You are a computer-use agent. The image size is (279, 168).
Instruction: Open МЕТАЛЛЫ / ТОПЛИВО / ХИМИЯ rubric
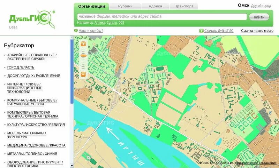(32, 154)
